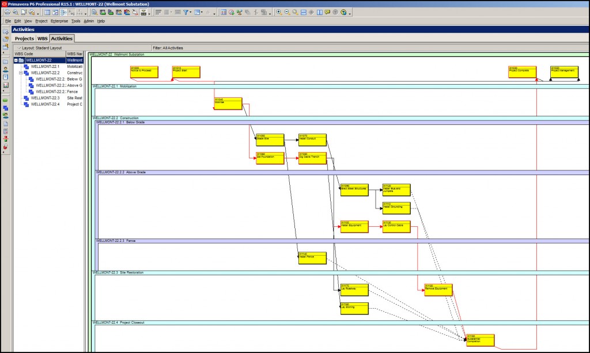
Task: Click the green Activities icon in sidebar
Action: click(x=6, y=100)
